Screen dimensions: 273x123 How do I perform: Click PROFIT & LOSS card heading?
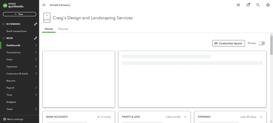(131, 117)
